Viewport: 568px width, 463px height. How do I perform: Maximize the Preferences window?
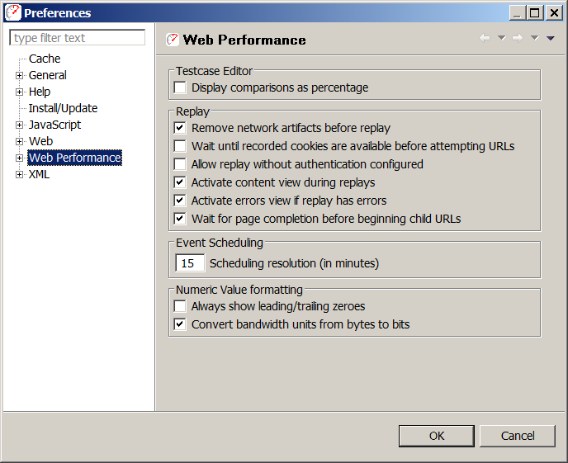(x=535, y=13)
